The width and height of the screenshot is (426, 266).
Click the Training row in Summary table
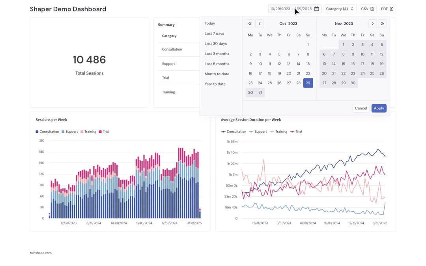(x=179, y=92)
